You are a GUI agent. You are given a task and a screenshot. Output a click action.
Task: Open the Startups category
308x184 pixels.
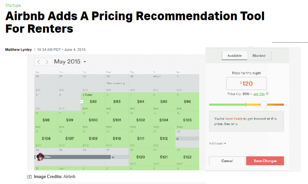pyautogui.click(x=13, y=6)
